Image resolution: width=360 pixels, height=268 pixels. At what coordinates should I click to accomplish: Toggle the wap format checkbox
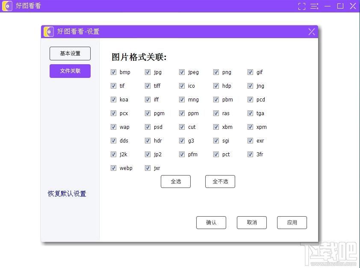pos(113,127)
